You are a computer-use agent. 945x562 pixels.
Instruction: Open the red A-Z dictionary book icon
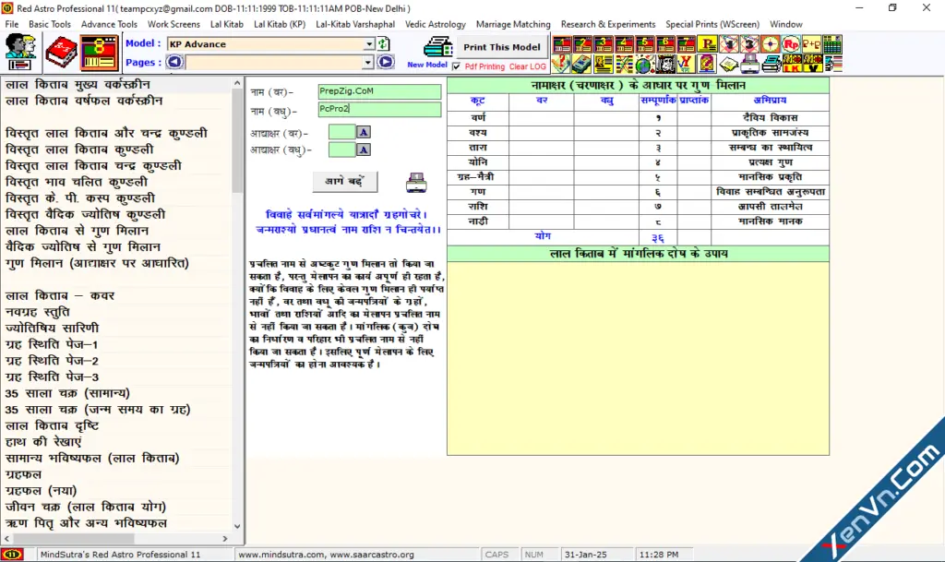(x=60, y=52)
